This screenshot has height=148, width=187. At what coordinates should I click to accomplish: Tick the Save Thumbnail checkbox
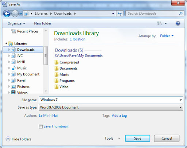[41, 126]
